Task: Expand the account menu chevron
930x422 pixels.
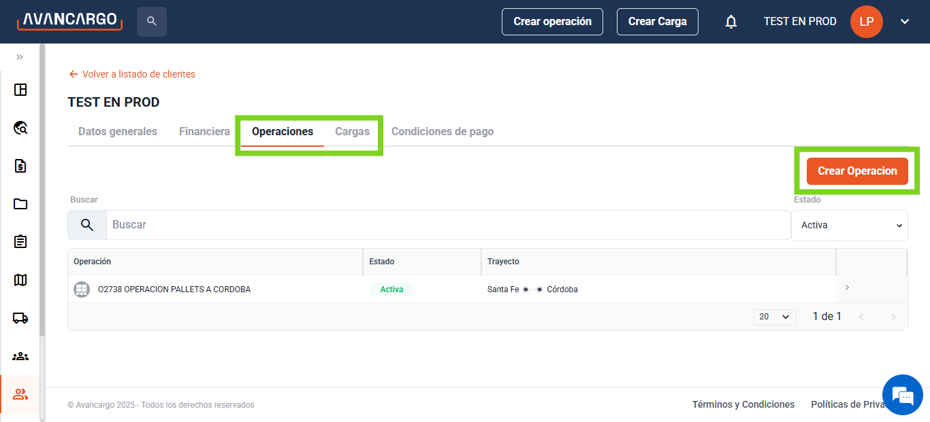Action: click(x=905, y=22)
